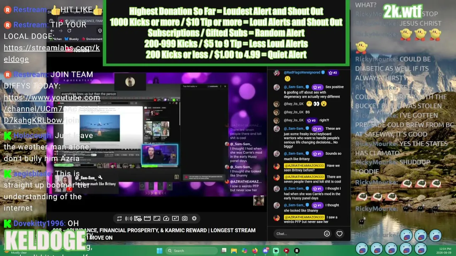Click "Subscriptions / Gifted Subs = Random Alert" line
Screen dimensions: 456x256
point(226,33)
